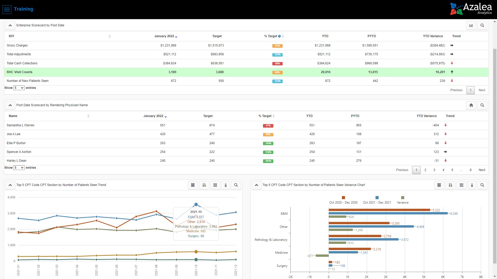Select the bar chart icon on the Enterprise Scorecard

pos(471,25)
